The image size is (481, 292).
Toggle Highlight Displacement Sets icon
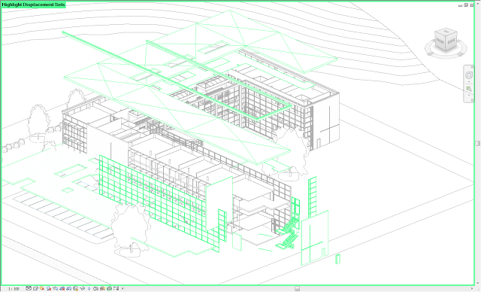(109, 288)
